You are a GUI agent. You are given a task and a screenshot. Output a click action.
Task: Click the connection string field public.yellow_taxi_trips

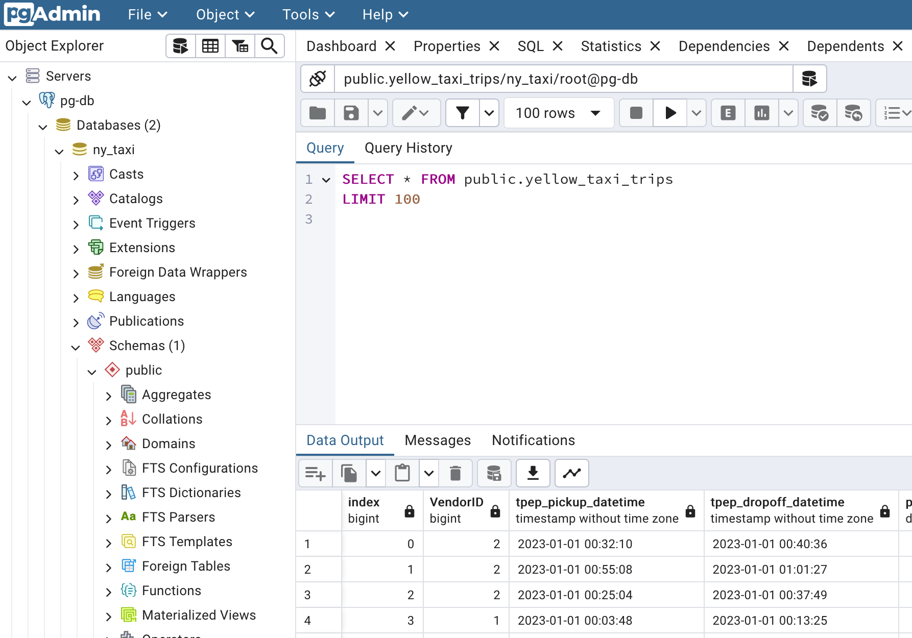(563, 79)
